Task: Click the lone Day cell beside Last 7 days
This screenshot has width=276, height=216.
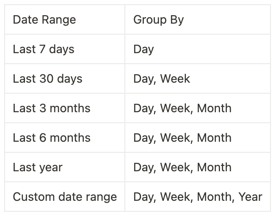Action: click(x=144, y=49)
